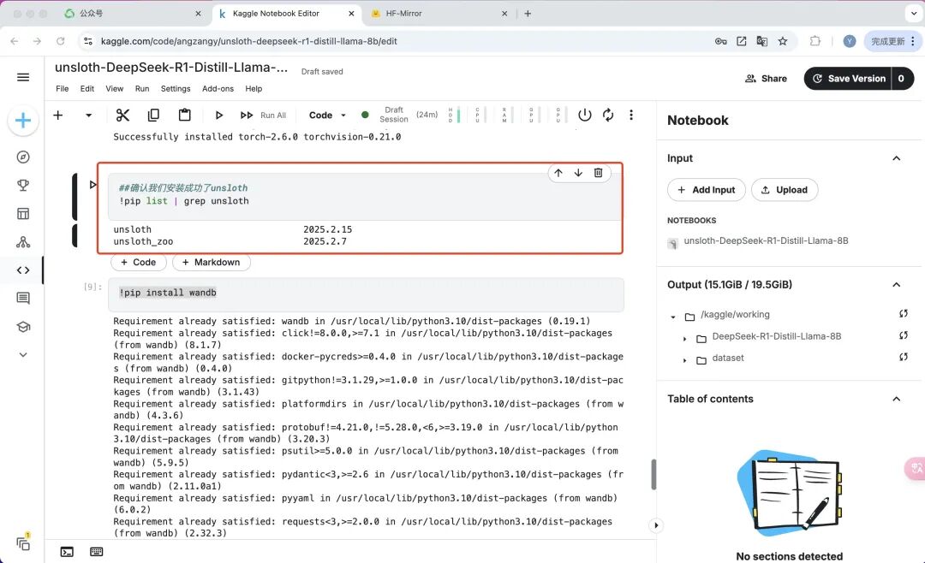Open the Edit menu
Viewport: 925px width, 563px height.
pos(87,88)
